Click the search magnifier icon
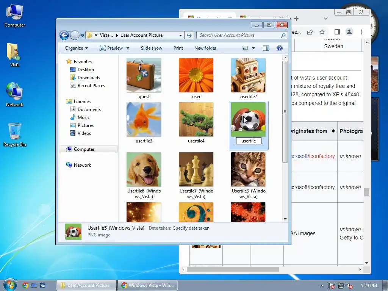The height and width of the screenshot is (291, 388). click(283, 35)
